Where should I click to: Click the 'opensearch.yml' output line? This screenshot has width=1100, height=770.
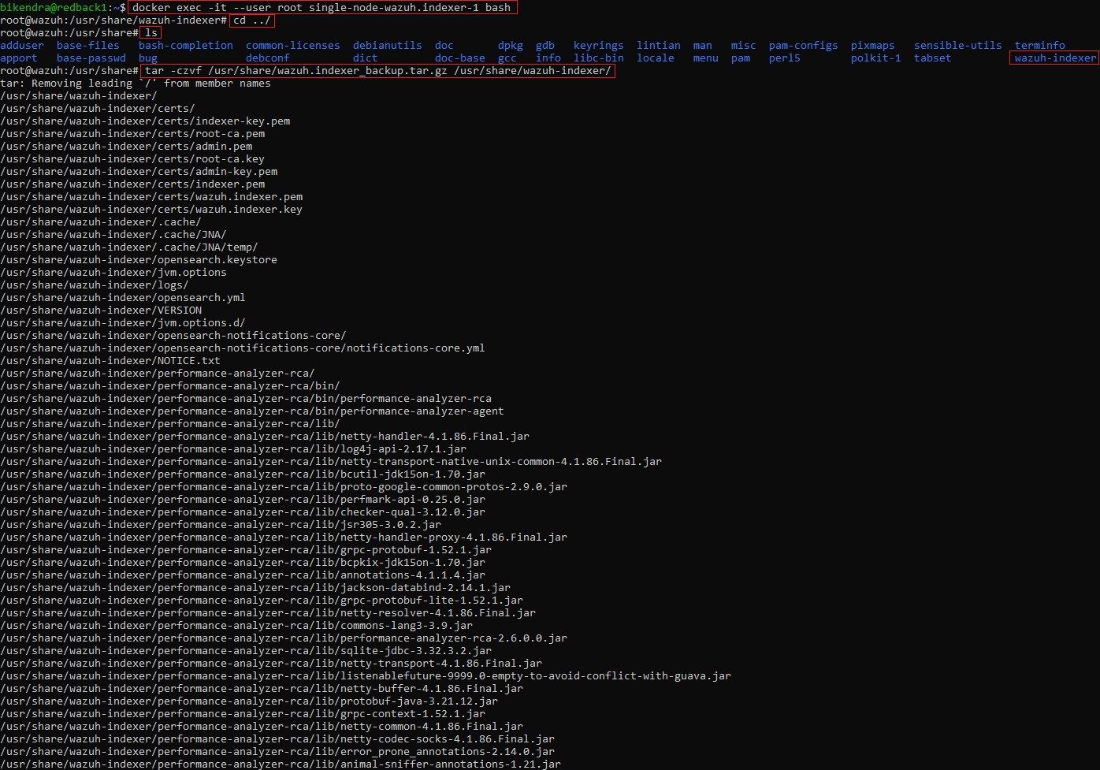click(x=123, y=297)
